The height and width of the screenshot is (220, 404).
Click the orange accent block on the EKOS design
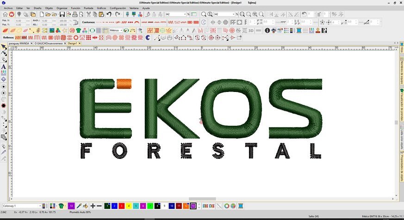click(x=124, y=84)
